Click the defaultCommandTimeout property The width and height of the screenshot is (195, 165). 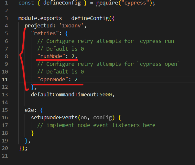tap(65, 95)
